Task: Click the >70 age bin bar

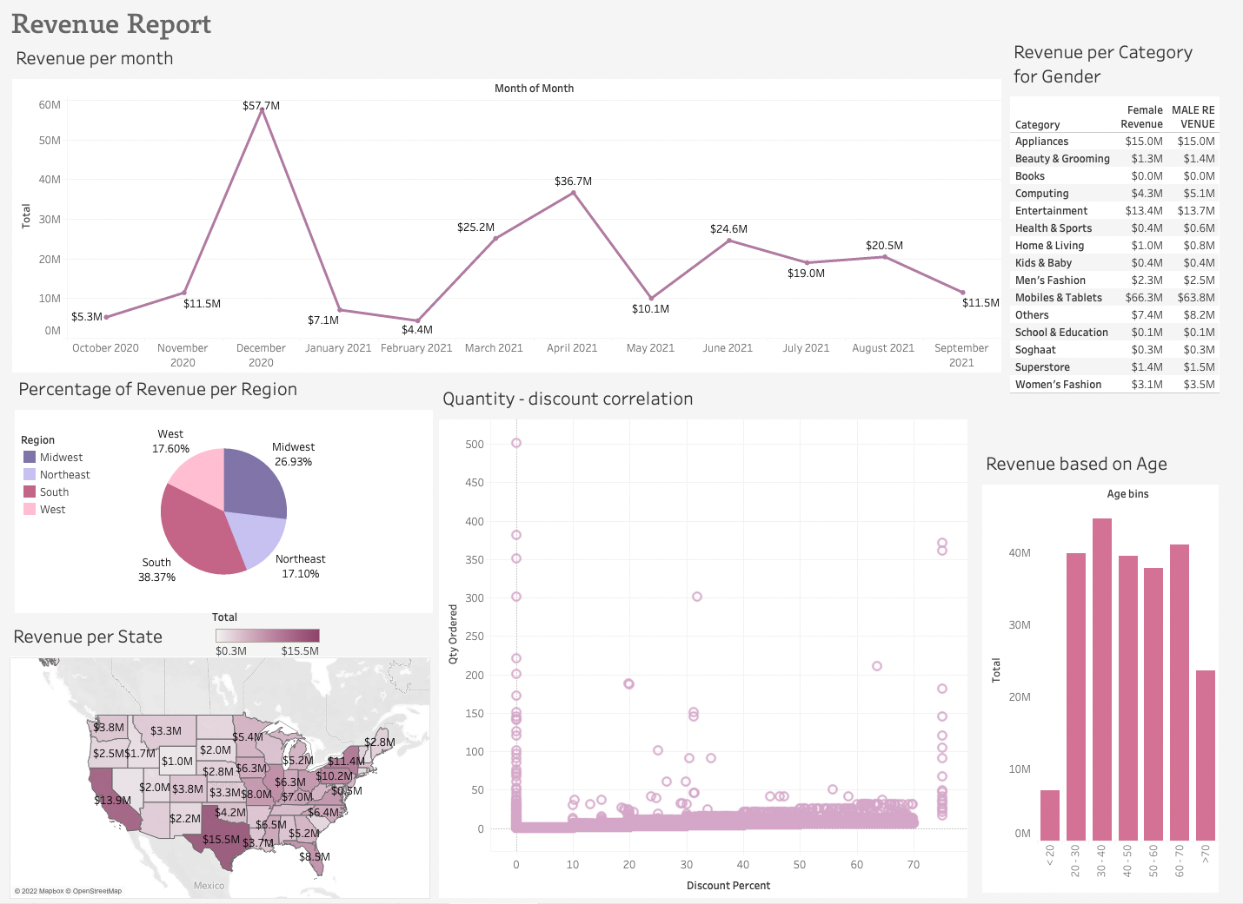Action: point(1206,756)
